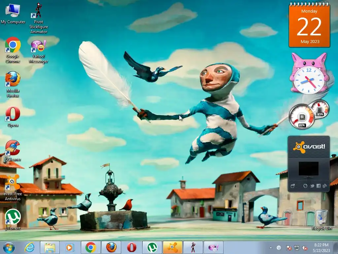The height and width of the screenshot is (254, 338).
Task: Open the Action Center flag tray icon
Action: tap(288, 248)
